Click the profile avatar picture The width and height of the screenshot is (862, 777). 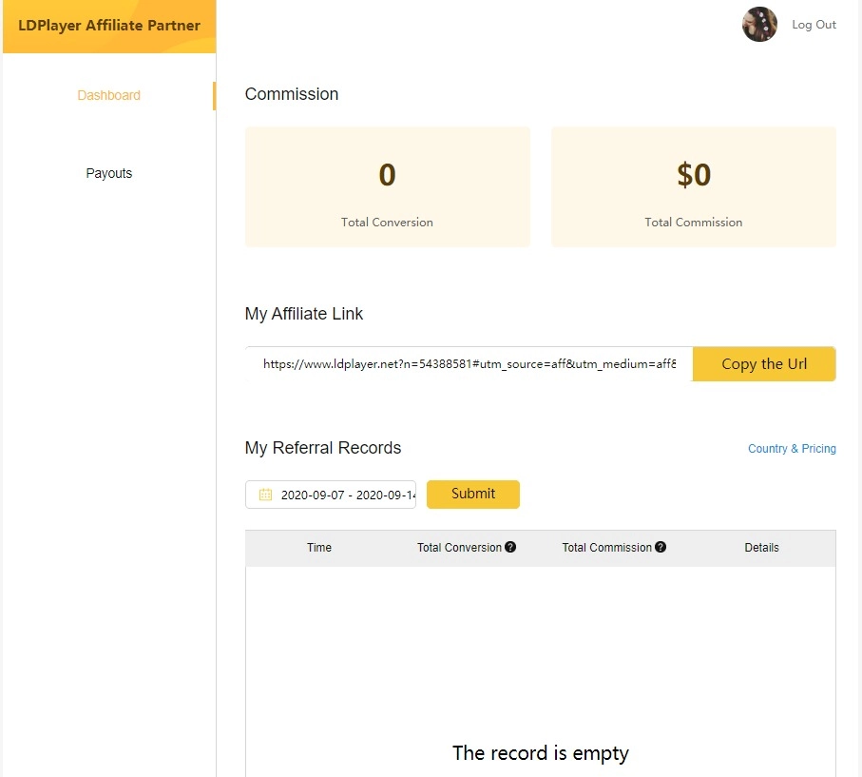759,24
